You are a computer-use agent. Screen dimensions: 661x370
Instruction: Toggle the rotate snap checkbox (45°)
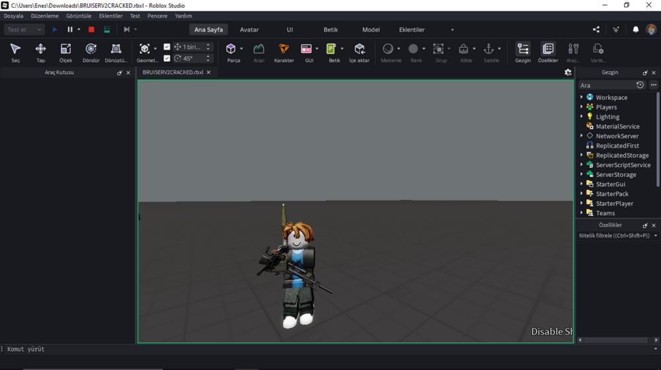tap(167, 58)
